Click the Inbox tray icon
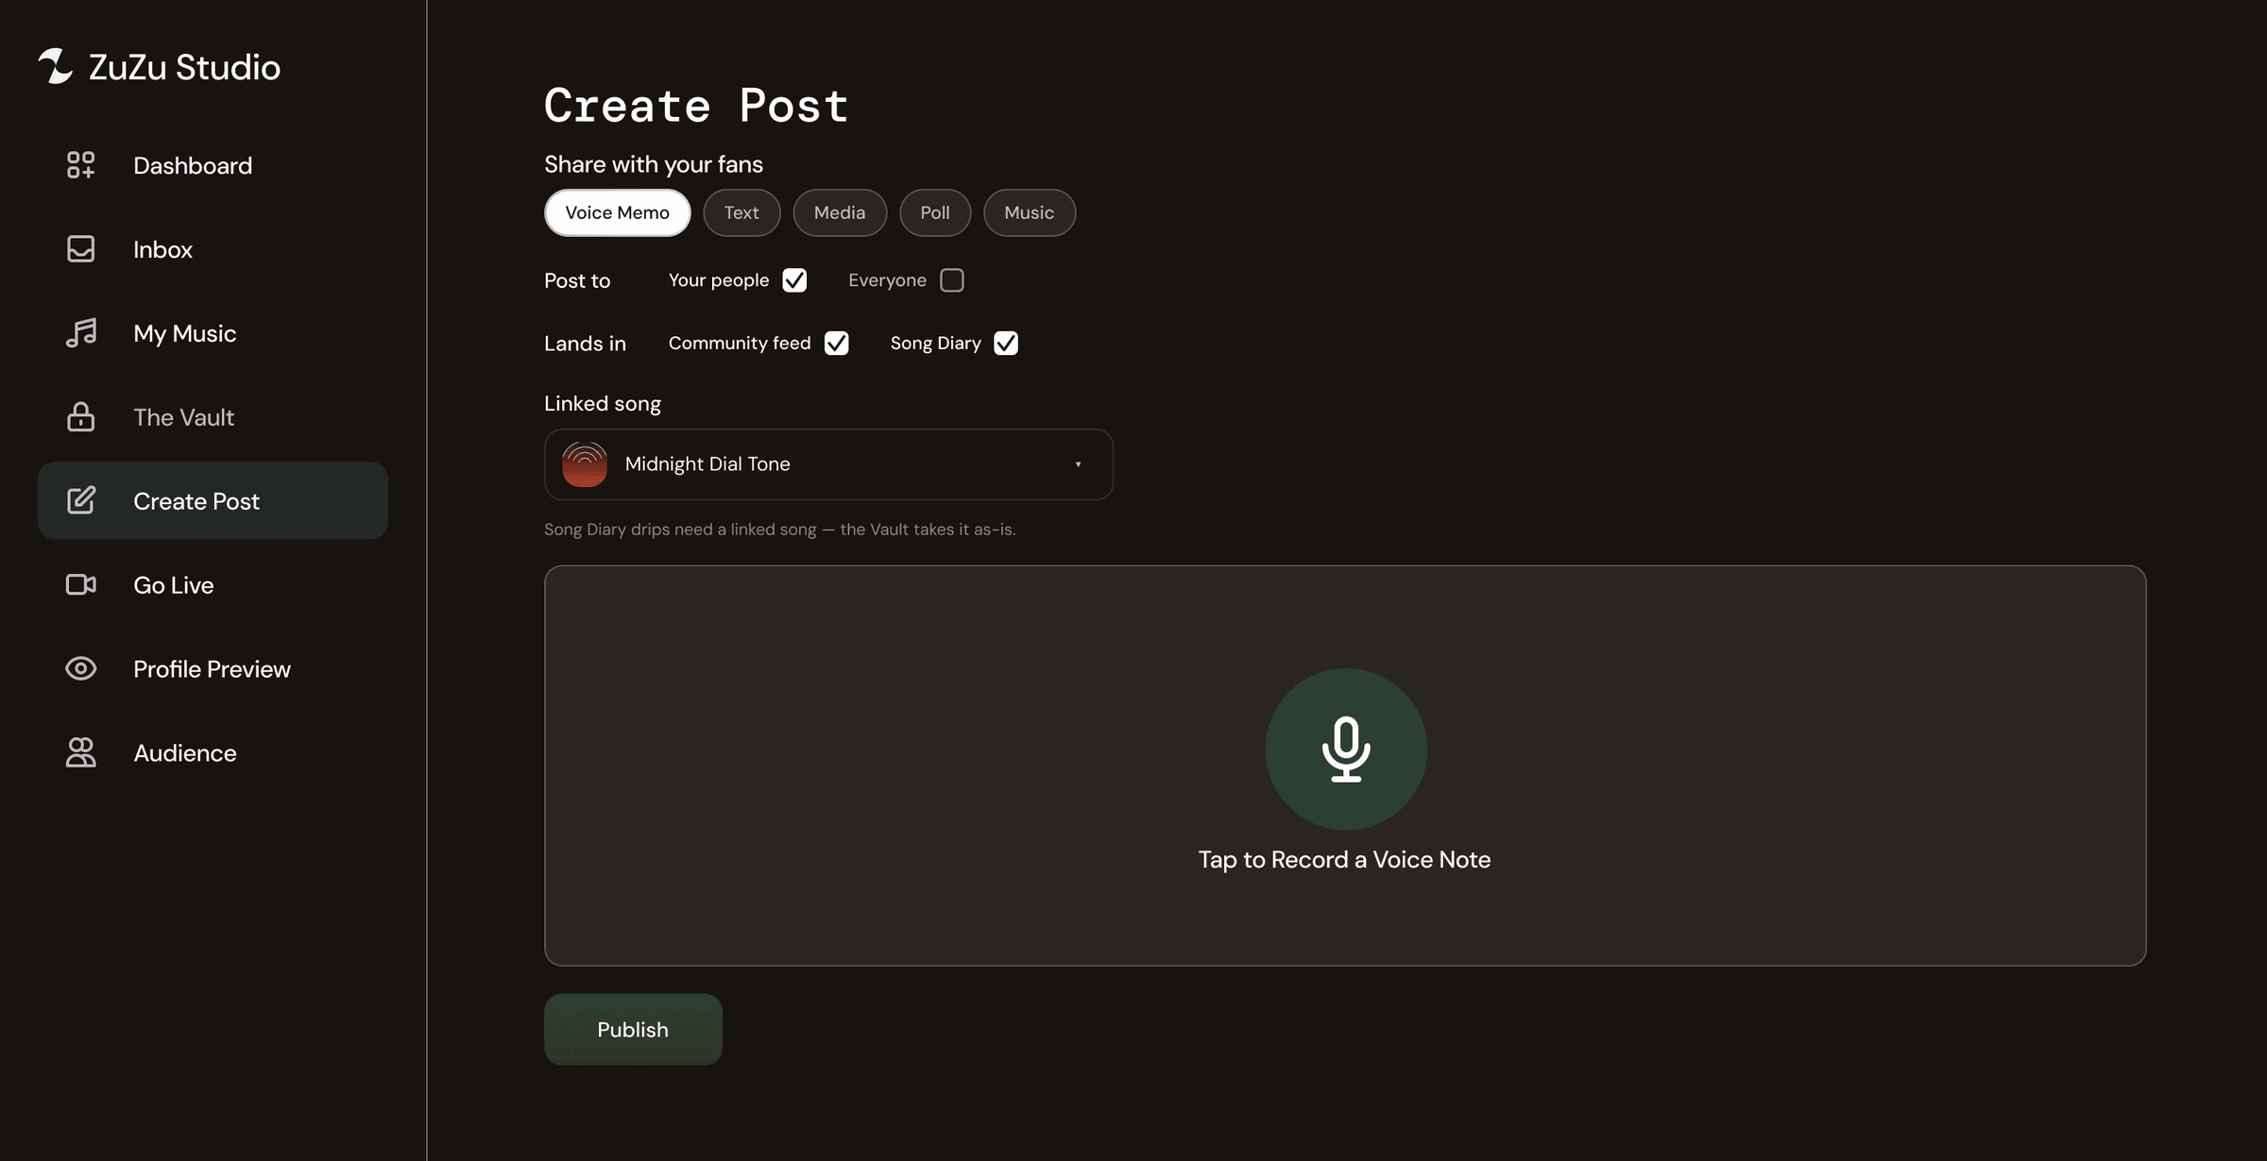This screenshot has height=1161, width=2267. click(81, 249)
